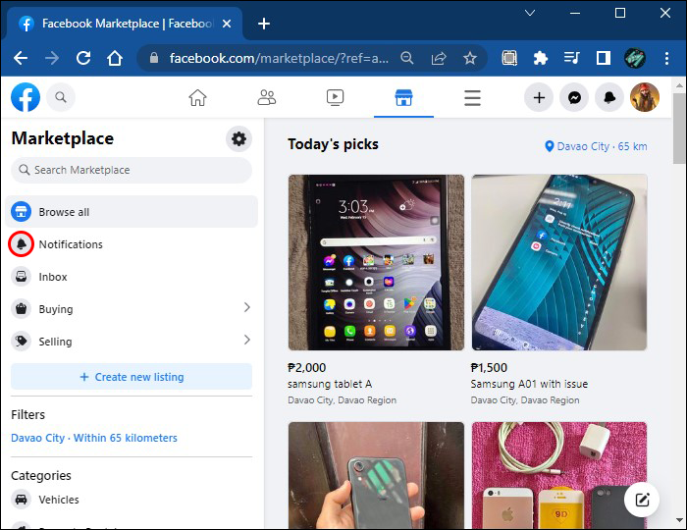The width and height of the screenshot is (687, 530).
Task: Open the media control icon
Action: click(x=572, y=58)
